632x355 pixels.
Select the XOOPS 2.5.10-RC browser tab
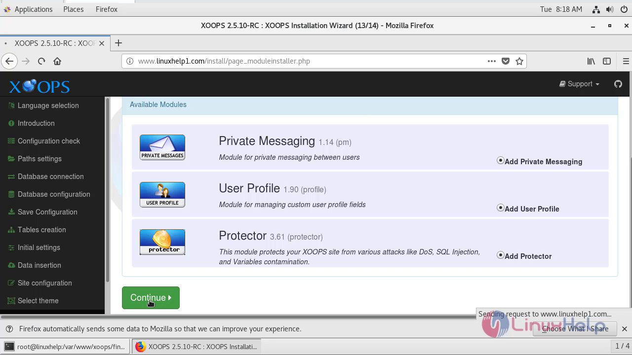pos(54,43)
